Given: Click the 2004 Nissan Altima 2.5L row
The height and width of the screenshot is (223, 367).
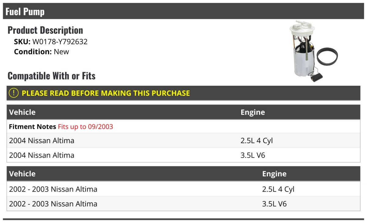Looking at the screenshot, I should (183, 141).
